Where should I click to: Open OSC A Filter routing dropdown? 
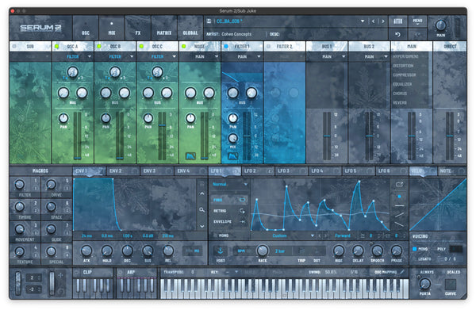pyautogui.click(x=73, y=57)
